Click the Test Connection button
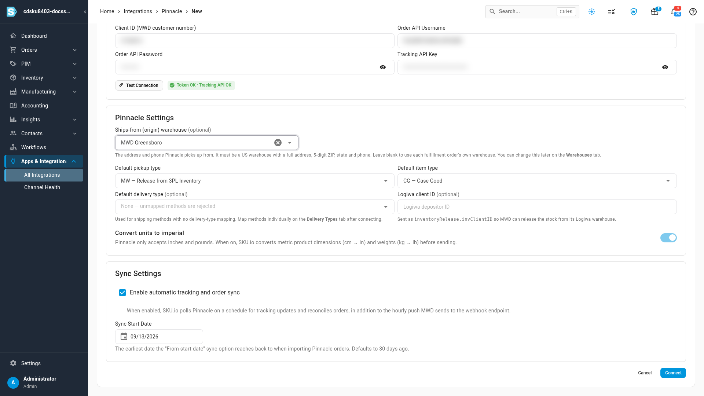 pyautogui.click(x=139, y=85)
